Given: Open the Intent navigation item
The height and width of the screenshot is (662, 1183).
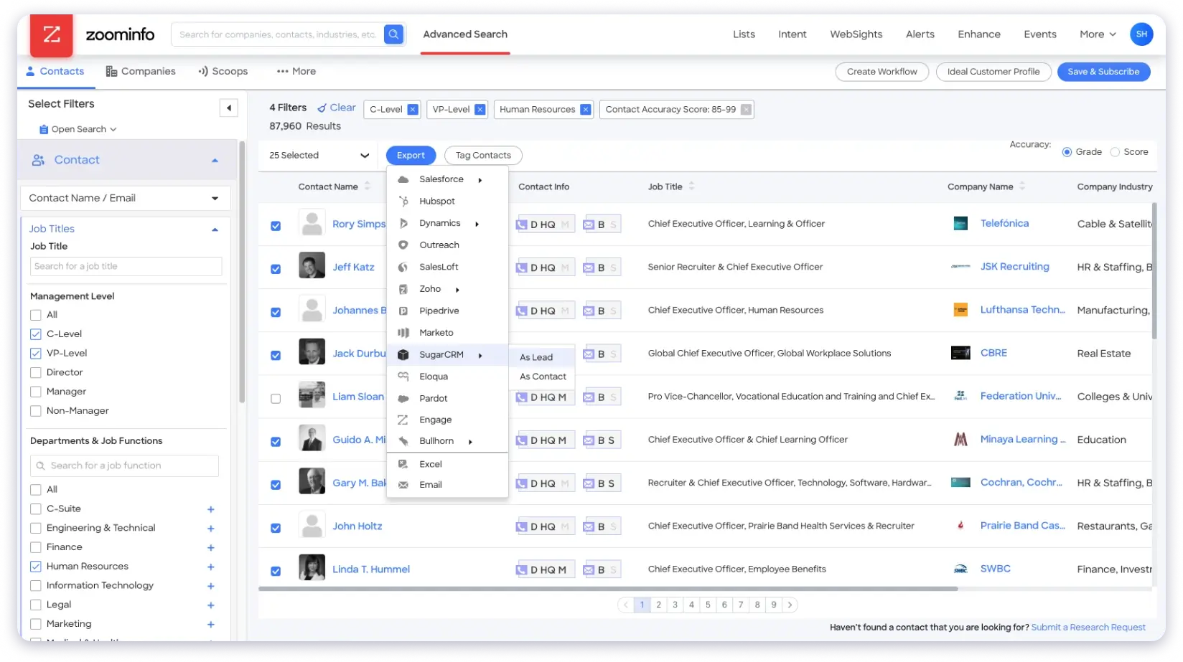Looking at the screenshot, I should [x=792, y=34].
